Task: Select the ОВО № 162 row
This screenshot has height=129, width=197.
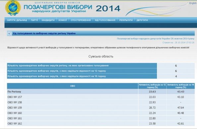Action: (101, 124)
